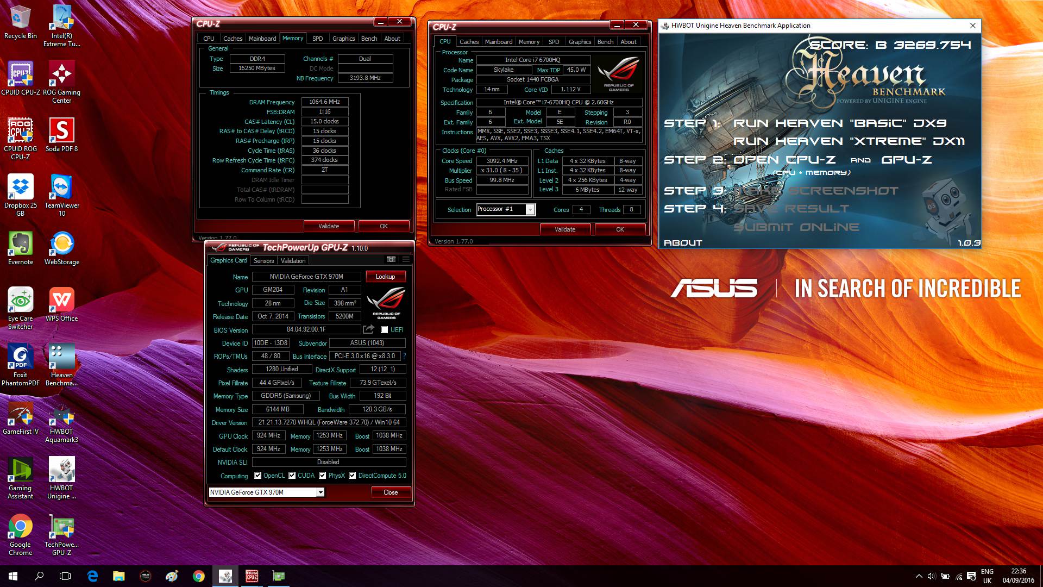Click the ENG UK language indicator

(987, 576)
